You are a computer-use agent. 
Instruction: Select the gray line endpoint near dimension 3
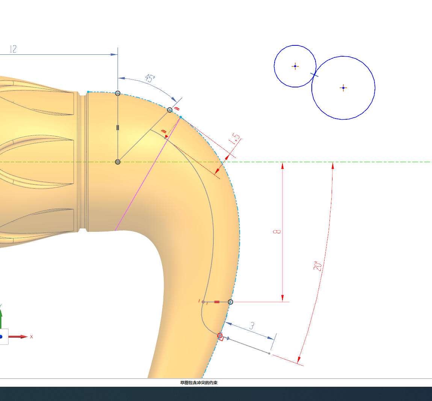pos(269,353)
